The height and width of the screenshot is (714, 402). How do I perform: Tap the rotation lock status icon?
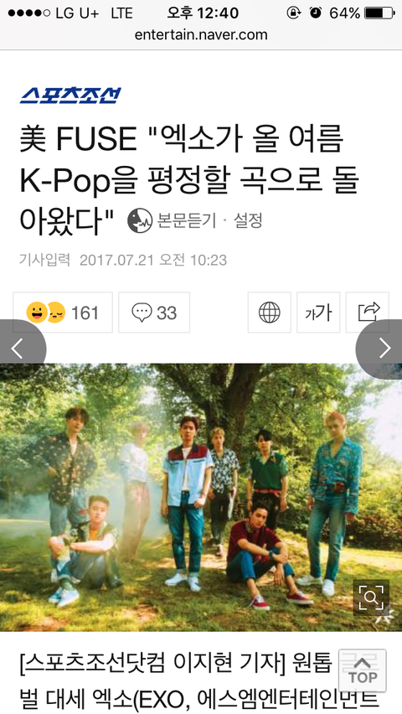pyautogui.click(x=294, y=13)
